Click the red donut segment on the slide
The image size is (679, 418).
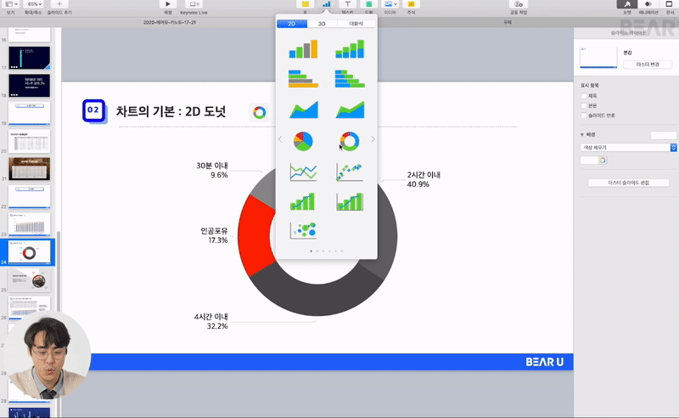pos(255,236)
